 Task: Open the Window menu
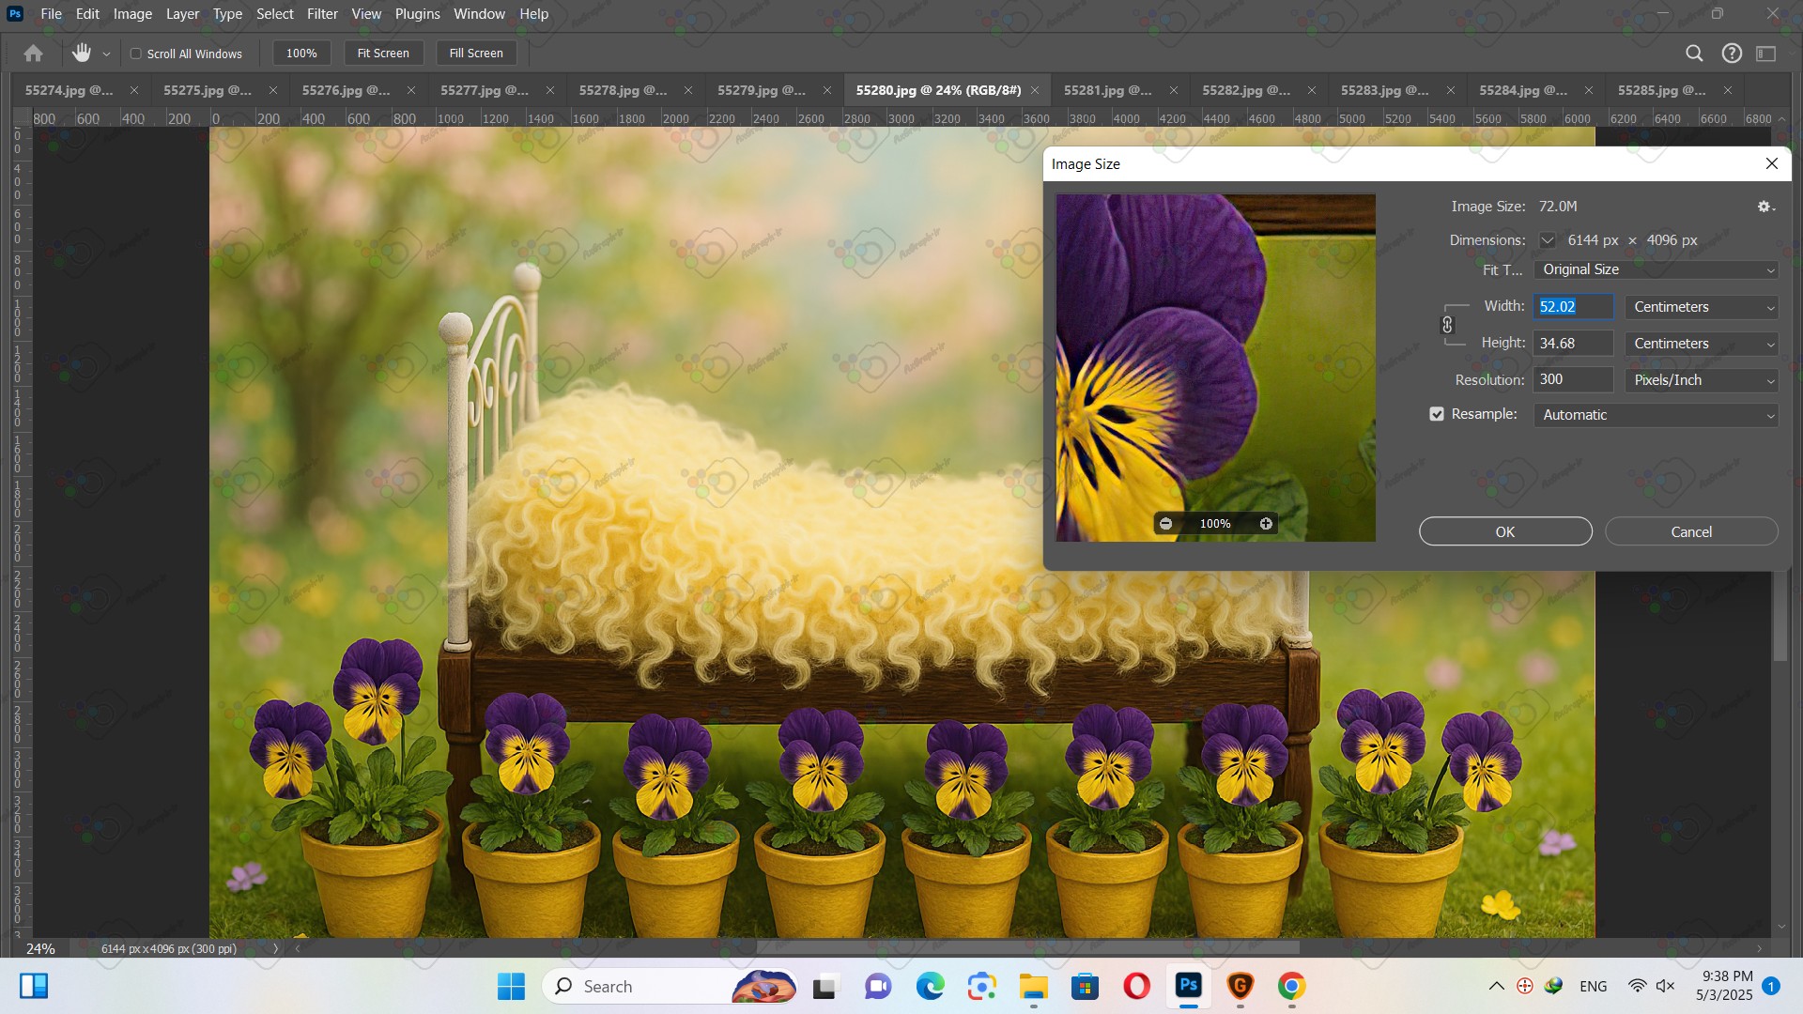point(479,14)
